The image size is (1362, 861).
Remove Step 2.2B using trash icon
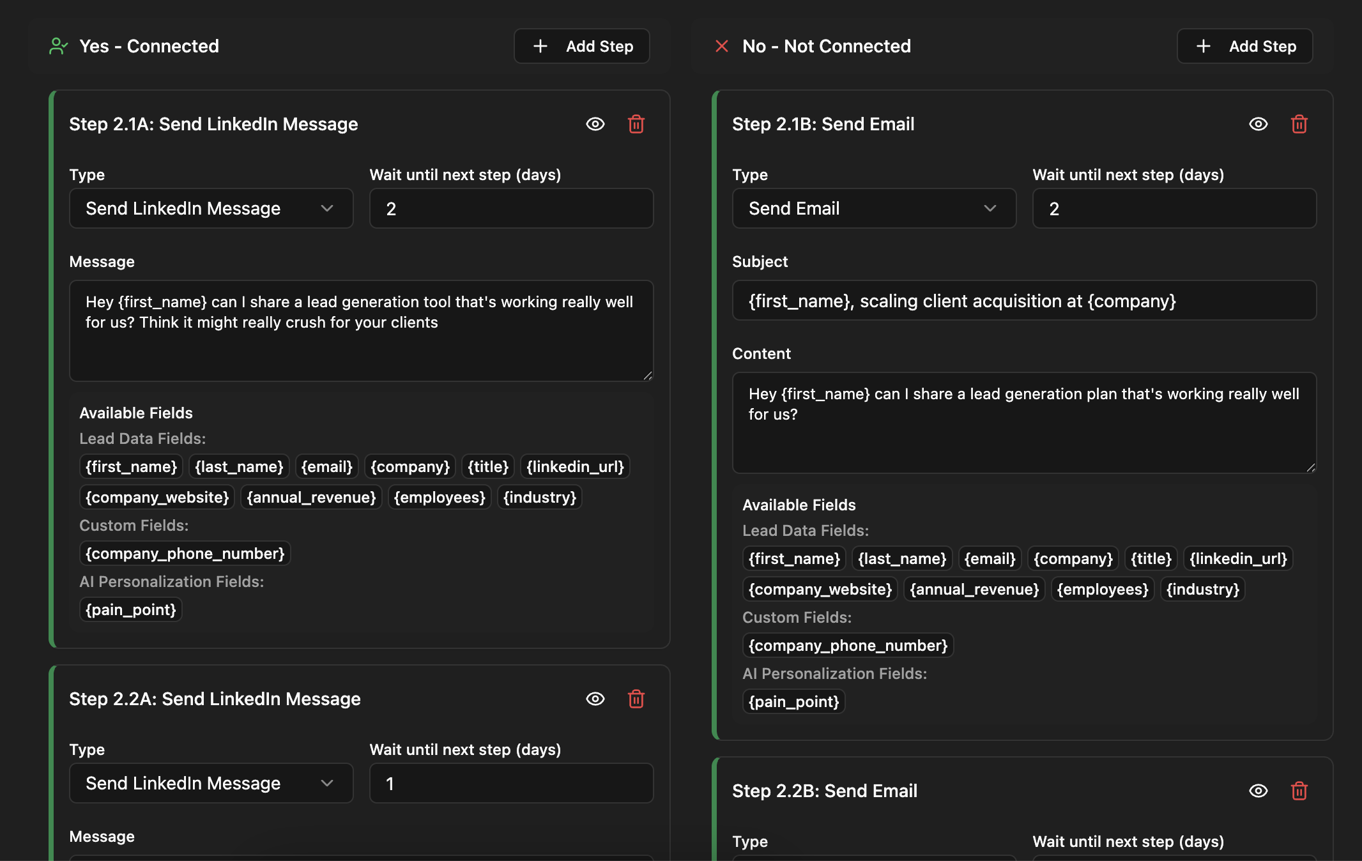point(1299,791)
